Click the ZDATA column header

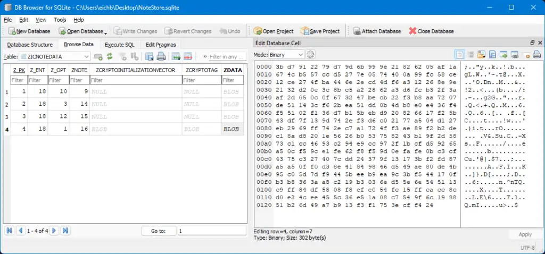(233, 70)
